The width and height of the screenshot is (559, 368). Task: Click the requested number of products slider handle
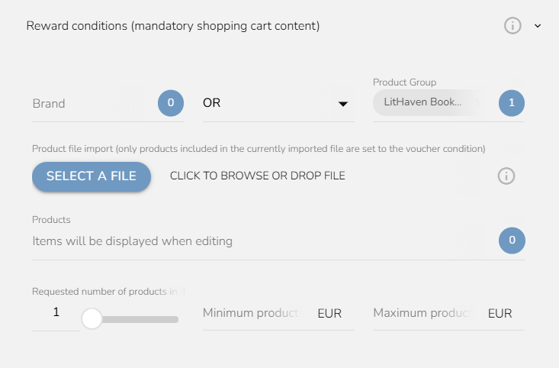click(92, 318)
